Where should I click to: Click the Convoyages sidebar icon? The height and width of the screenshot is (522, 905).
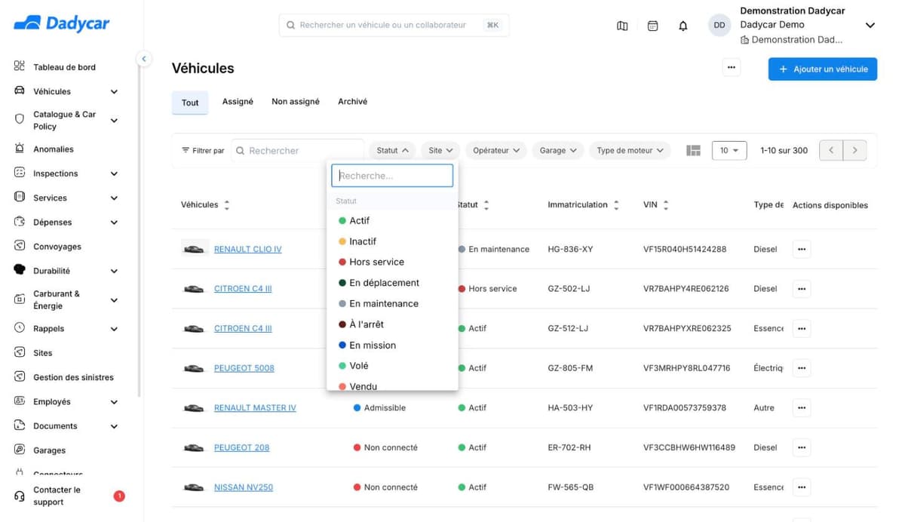[20, 246]
